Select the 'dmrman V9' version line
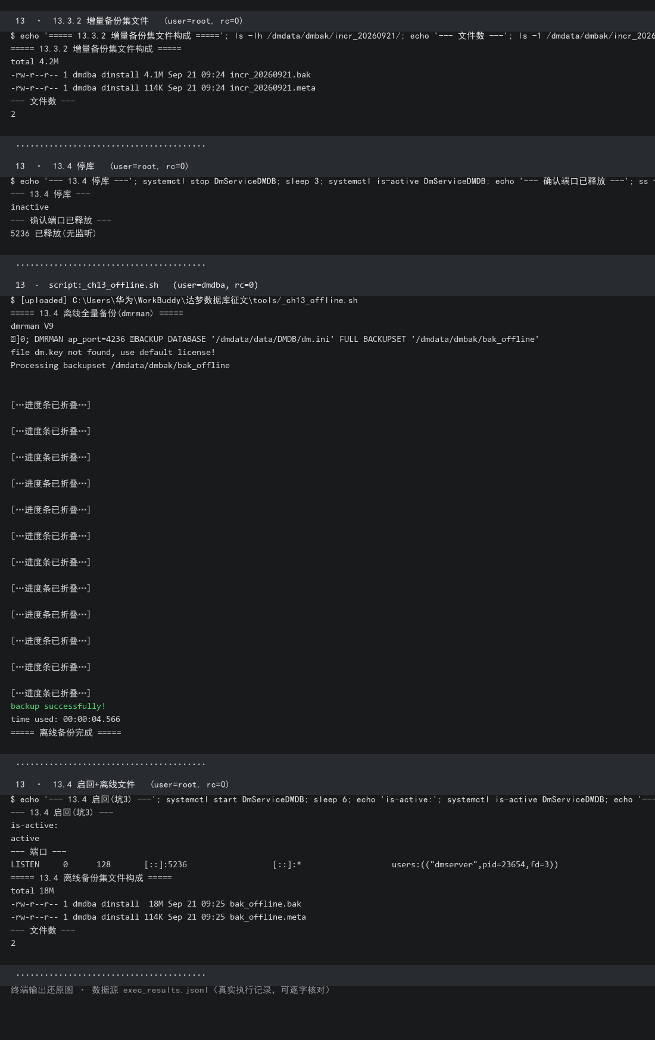655x1040 pixels. (x=32, y=326)
